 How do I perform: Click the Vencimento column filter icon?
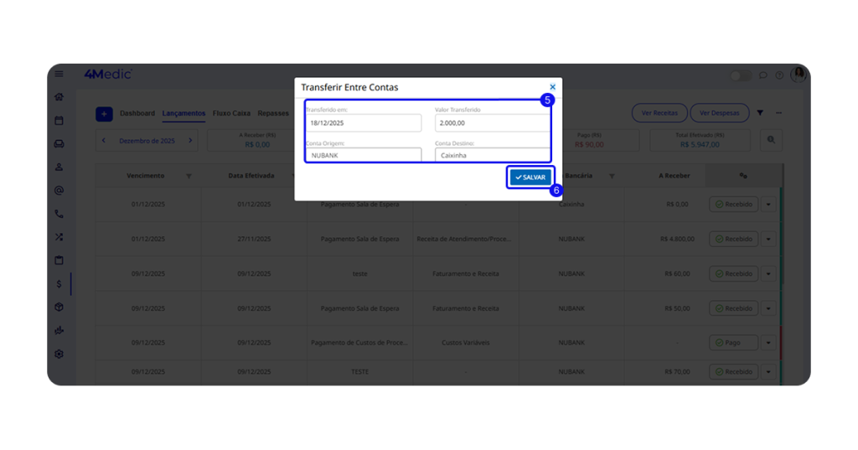[189, 176]
